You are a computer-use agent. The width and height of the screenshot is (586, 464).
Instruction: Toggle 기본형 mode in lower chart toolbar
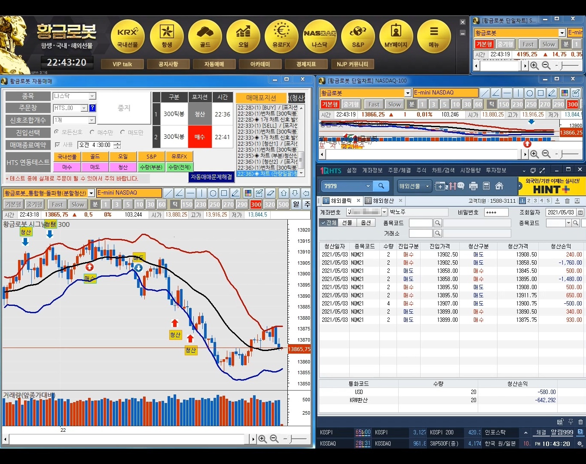[x=13, y=205]
